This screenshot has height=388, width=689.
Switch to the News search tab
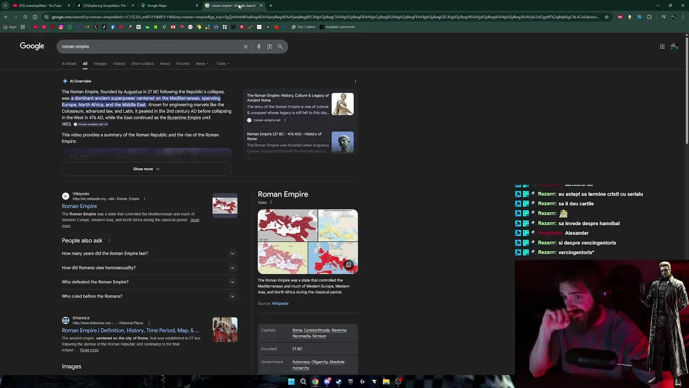(x=165, y=64)
